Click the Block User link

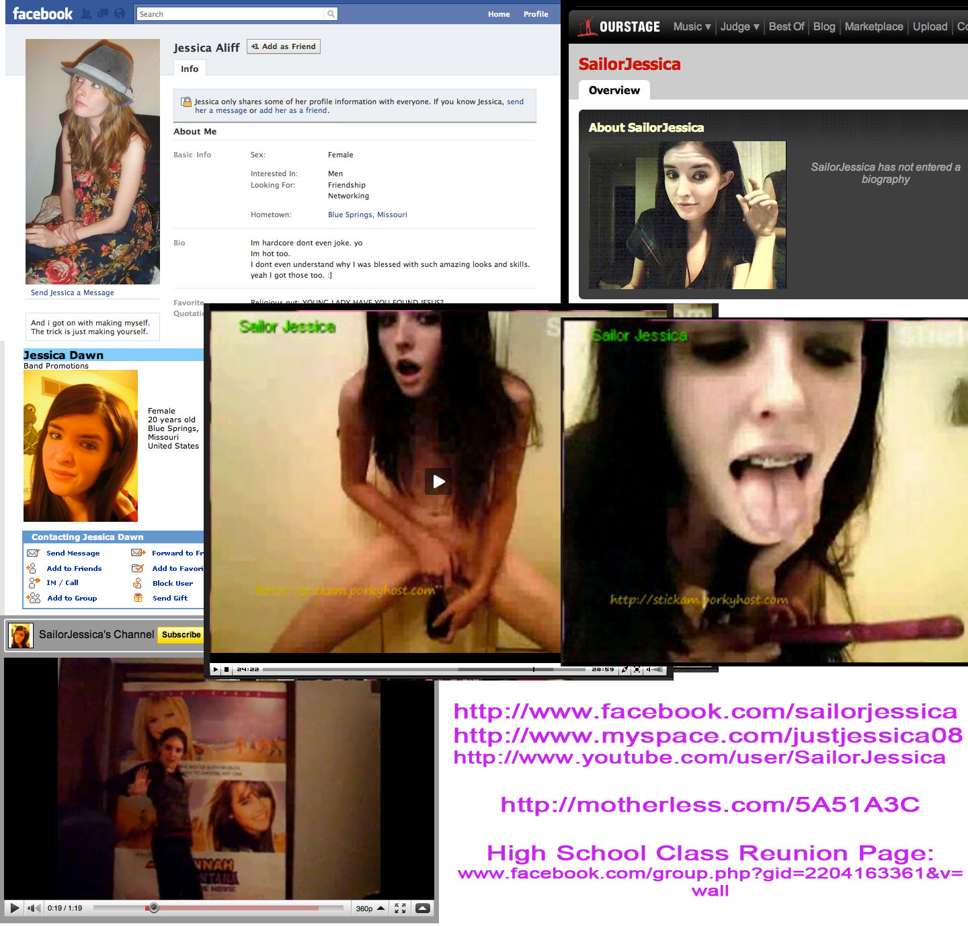173,584
